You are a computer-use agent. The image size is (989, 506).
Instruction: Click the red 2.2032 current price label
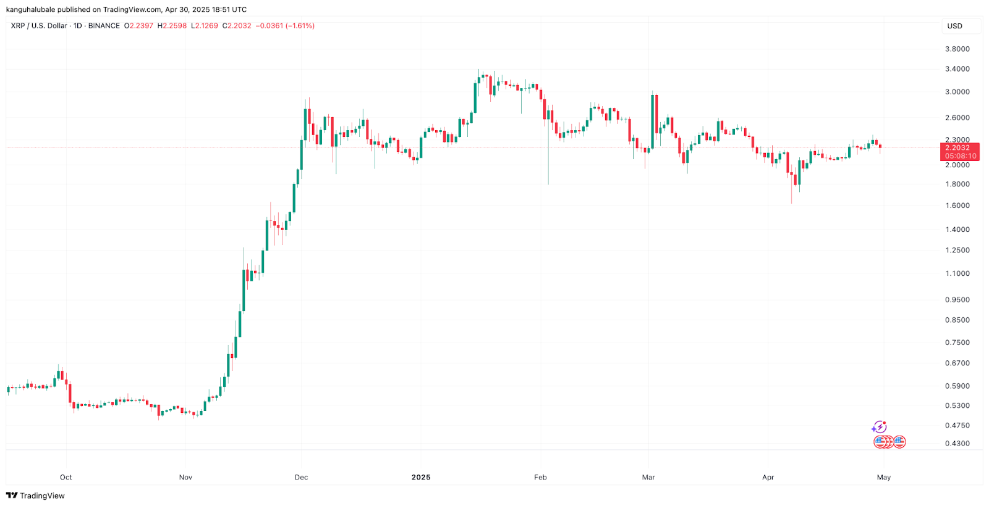tap(959, 148)
